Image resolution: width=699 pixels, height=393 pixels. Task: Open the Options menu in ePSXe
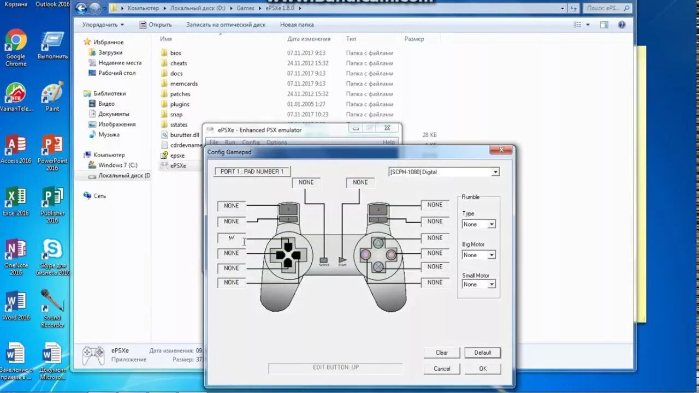[x=276, y=142]
